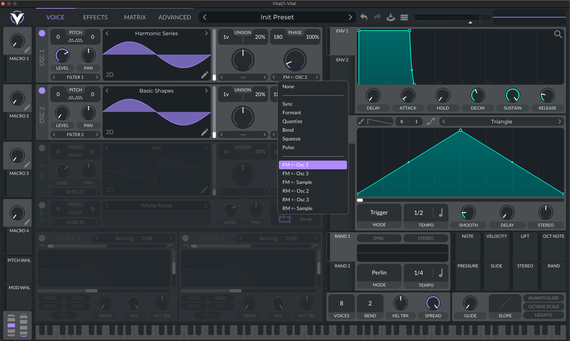Open OSC 1 FILTER 1 routing selector
The height and width of the screenshot is (341, 570).
pos(75,77)
